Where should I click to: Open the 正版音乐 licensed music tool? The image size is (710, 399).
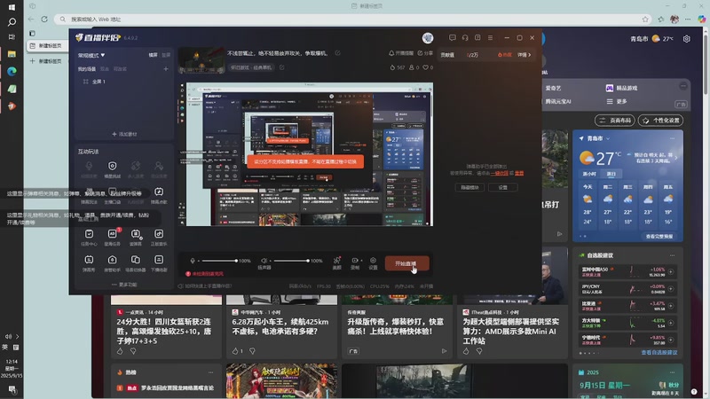pyautogui.click(x=159, y=237)
